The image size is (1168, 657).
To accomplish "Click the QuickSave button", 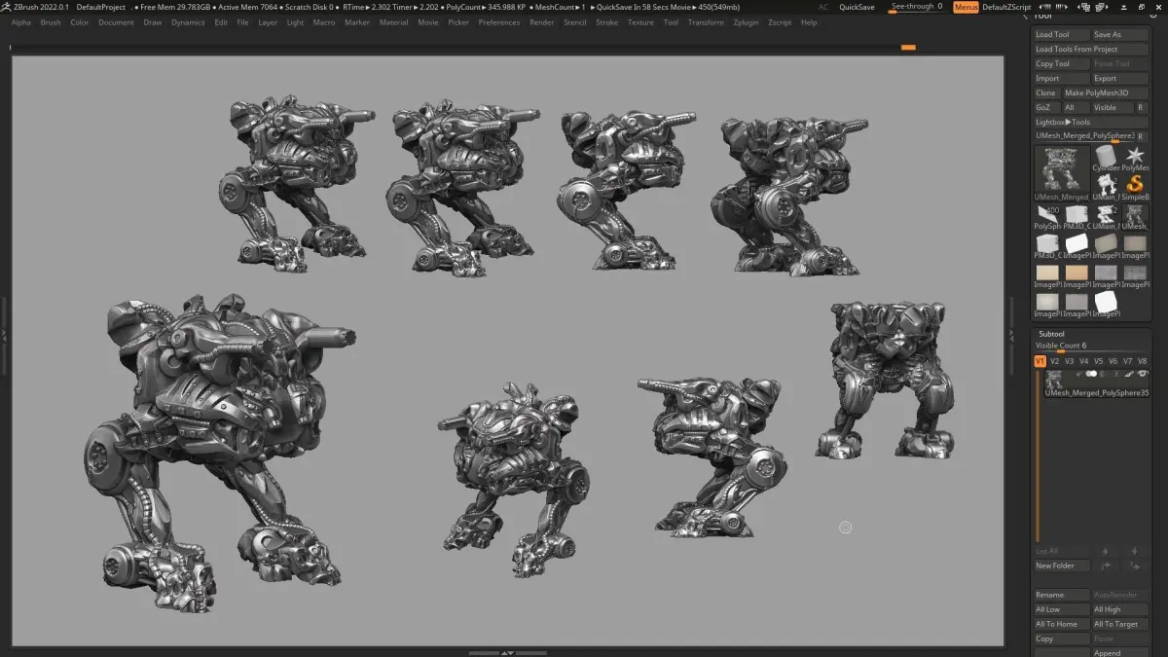I will tap(857, 7).
